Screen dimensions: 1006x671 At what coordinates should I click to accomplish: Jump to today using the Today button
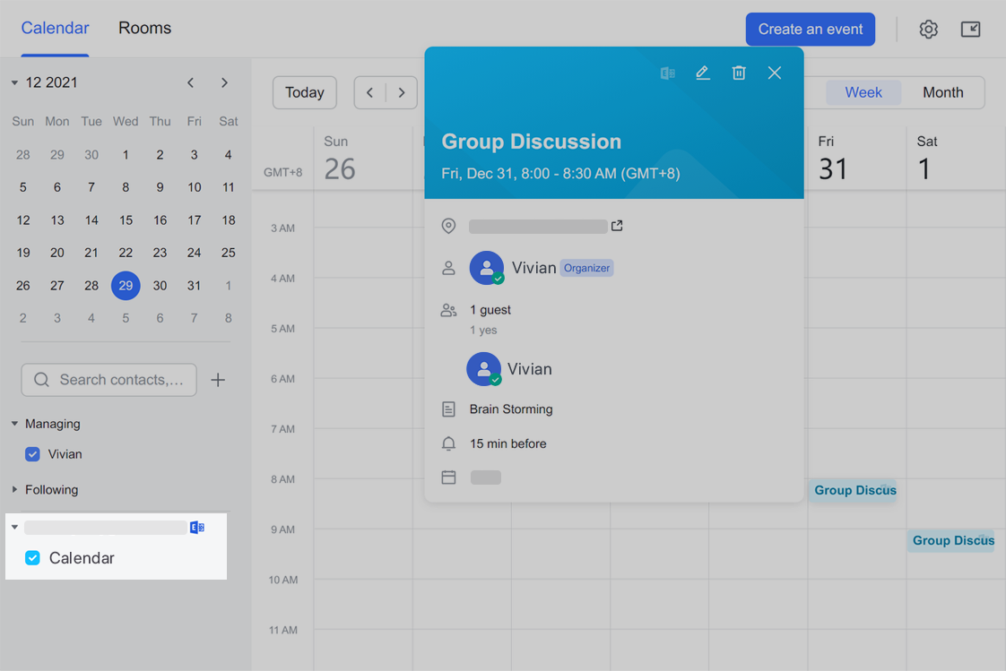tap(304, 91)
